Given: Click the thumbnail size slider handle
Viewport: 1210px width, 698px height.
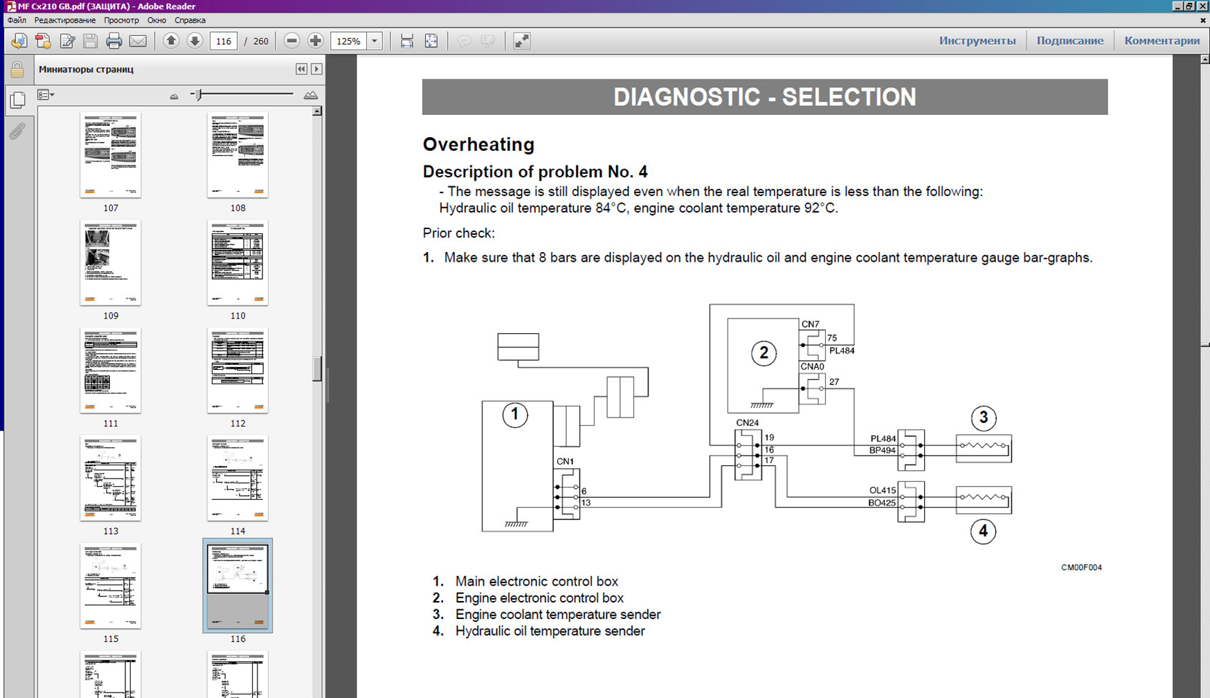Looking at the screenshot, I should coord(199,95).
